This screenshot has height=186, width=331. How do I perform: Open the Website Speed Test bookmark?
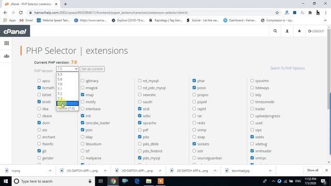(x=53, y=20)
